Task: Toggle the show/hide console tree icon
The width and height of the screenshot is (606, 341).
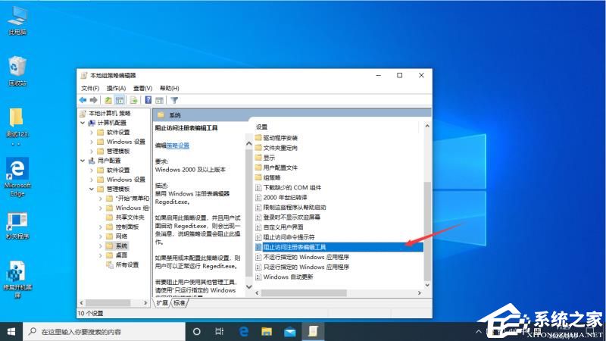Action: [x=120, y=100]
